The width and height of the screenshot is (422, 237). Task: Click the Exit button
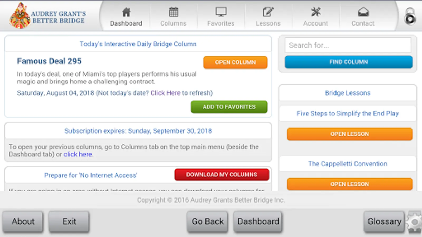pos(69,221)
